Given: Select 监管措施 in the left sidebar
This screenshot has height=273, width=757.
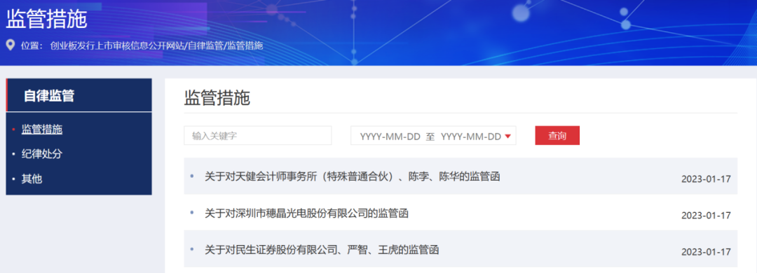Looking at the screenshot, I should pos(42,129).
